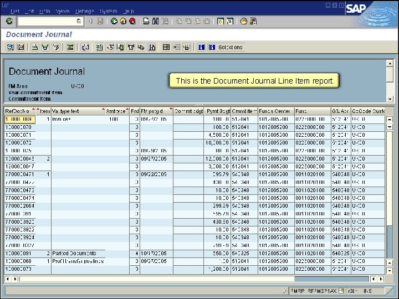The width and height of the screenshot is (399, 299).
Task: Click the table bottom scroll-down arrow
Action: click(390, 271)
